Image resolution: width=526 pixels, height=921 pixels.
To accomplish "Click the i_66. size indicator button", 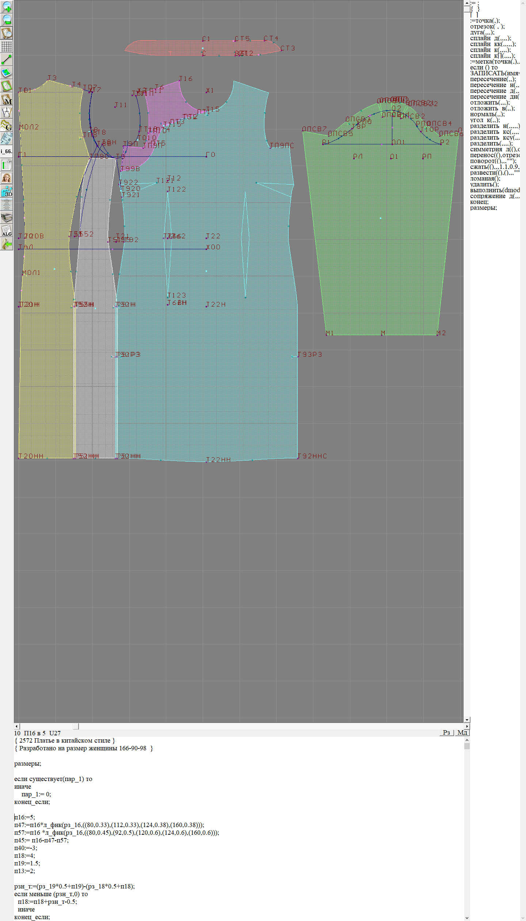I will click(x=7, y=151).
